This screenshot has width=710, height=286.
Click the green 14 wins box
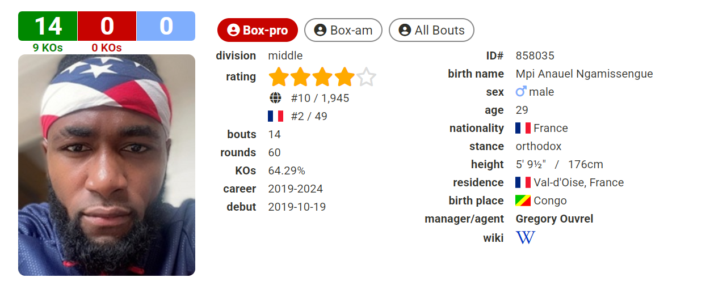coord(48,26)
